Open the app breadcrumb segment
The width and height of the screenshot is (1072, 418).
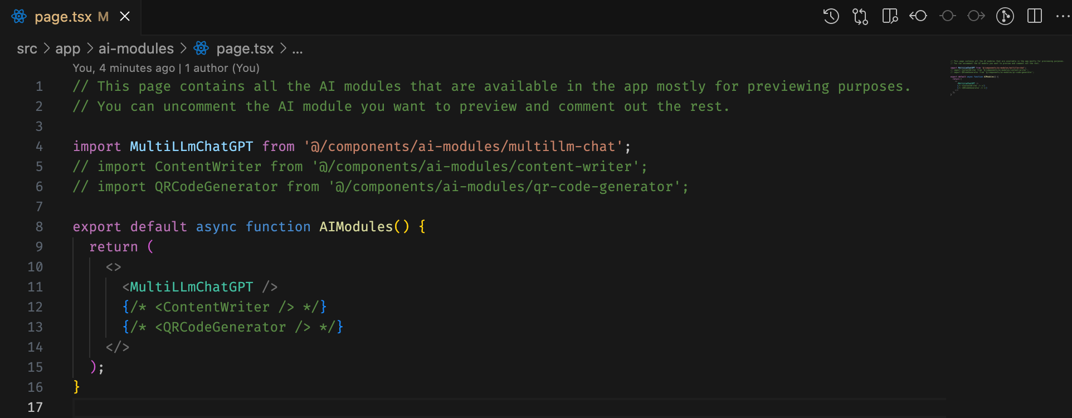point(68,49)
